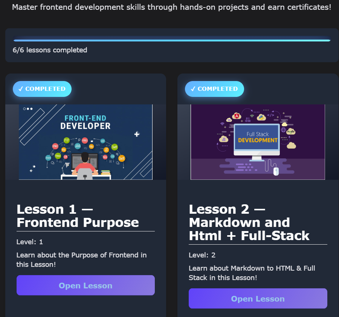Open the Full Stack Development thumbnail image
Viewport: 339px width, 317px height.
258,142
